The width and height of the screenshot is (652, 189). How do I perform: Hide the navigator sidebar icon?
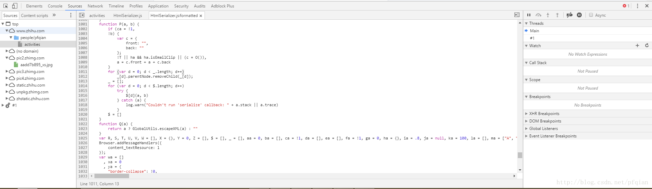[82, 15]
